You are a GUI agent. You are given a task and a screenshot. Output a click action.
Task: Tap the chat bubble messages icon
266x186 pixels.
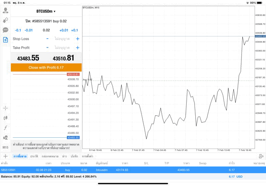[x=5, y=30]
